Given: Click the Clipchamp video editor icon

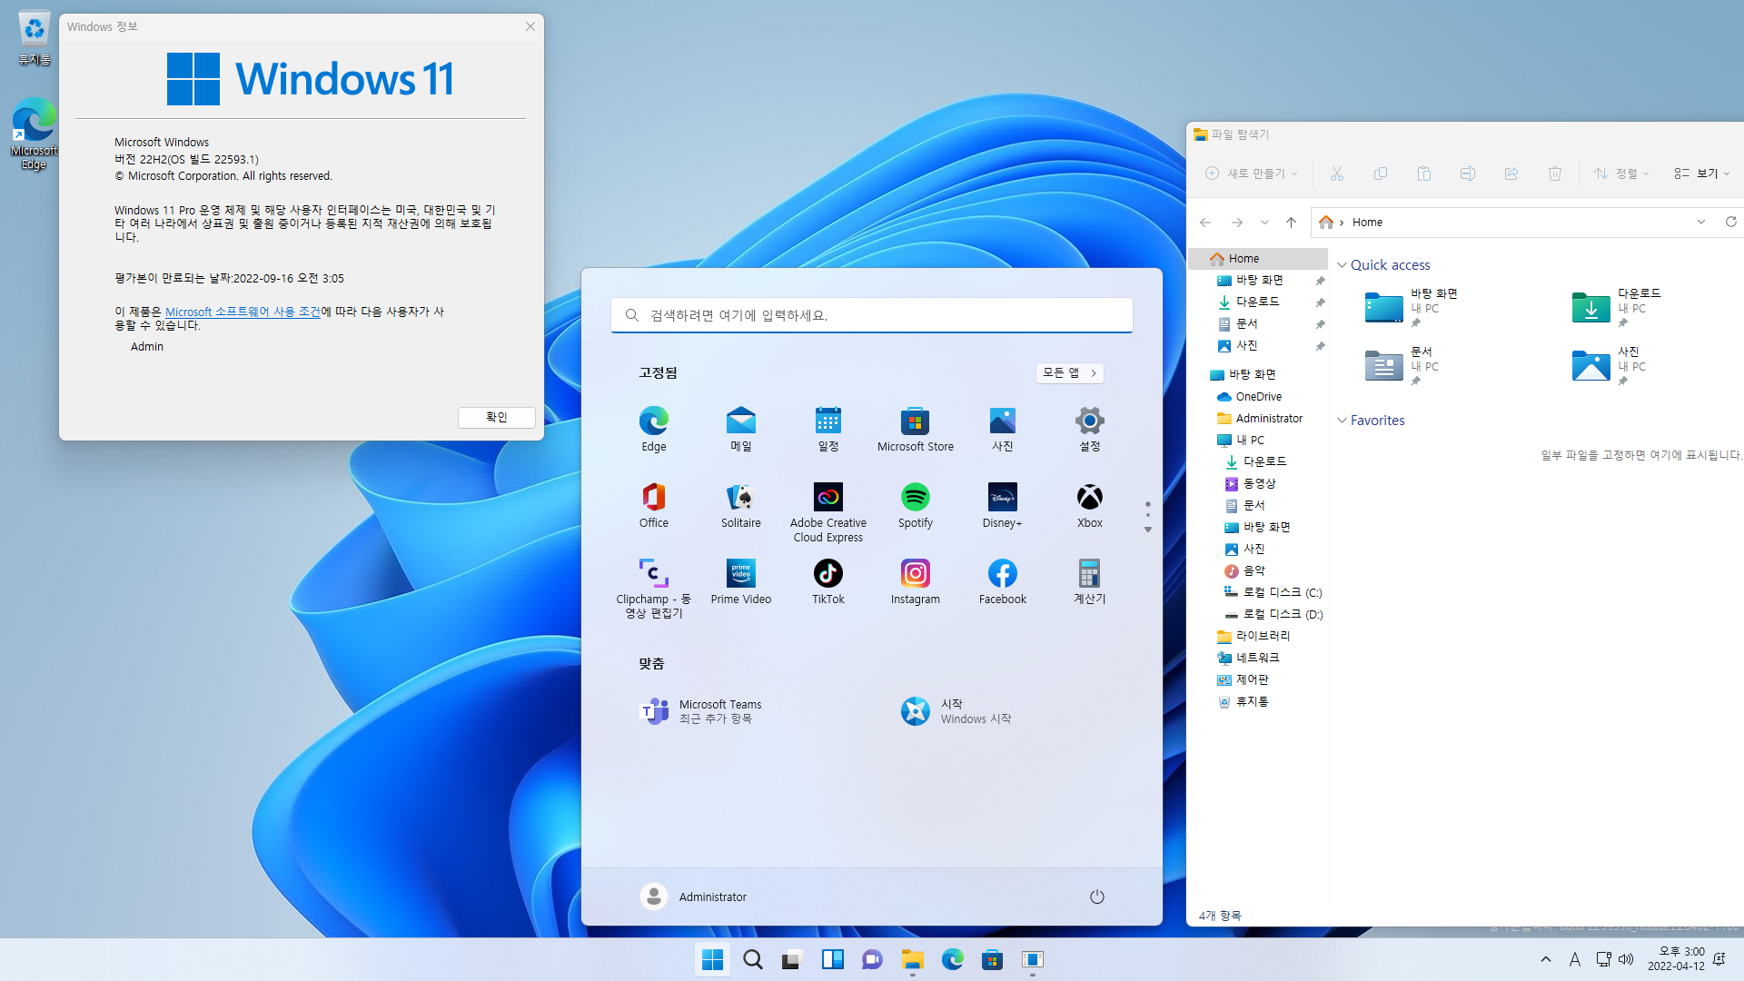Looking at the screenshot, I should pos(653,574).
